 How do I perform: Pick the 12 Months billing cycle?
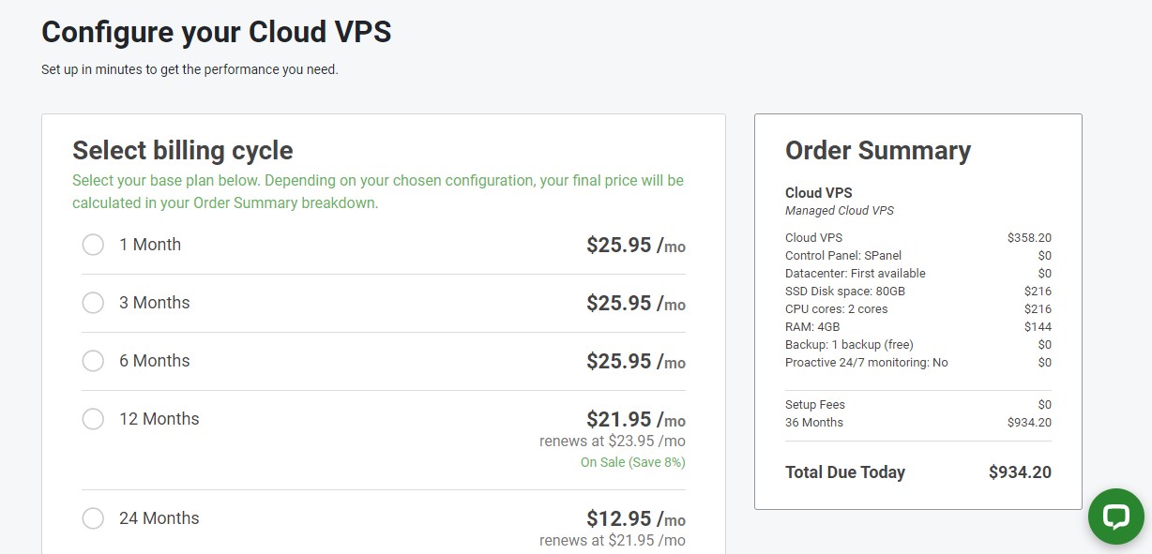(93, 419)
